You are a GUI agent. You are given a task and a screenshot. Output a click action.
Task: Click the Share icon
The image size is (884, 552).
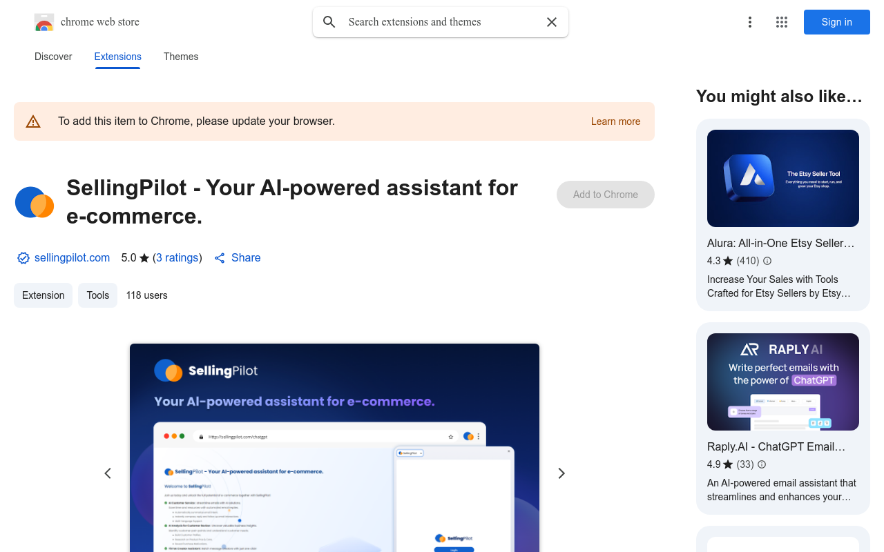(x=220, y=258)
